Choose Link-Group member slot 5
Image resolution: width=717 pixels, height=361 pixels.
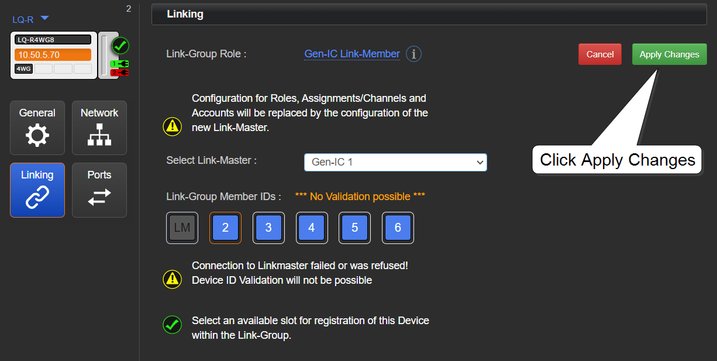point(355,228)
